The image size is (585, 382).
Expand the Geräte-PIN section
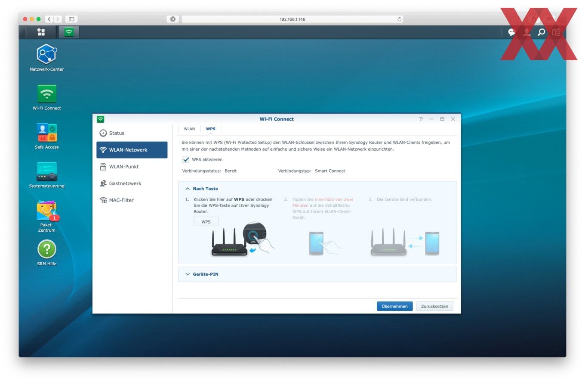(x=317, y=274)
